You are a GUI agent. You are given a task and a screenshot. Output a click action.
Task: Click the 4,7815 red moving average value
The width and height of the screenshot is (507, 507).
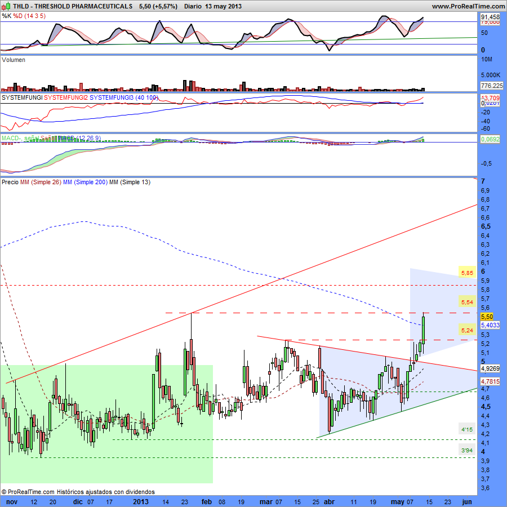(x=490, y=381)
